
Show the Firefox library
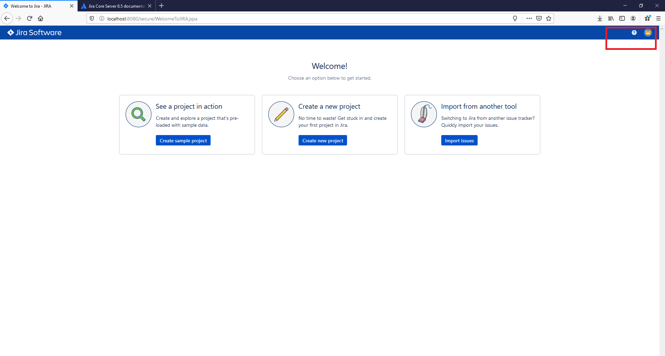click(611, 18)
